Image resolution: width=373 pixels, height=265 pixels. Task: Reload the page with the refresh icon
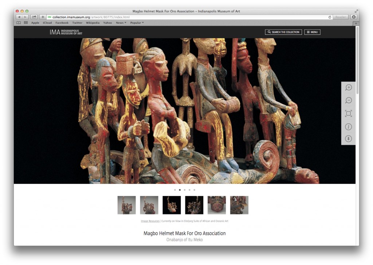click(330, 17)
